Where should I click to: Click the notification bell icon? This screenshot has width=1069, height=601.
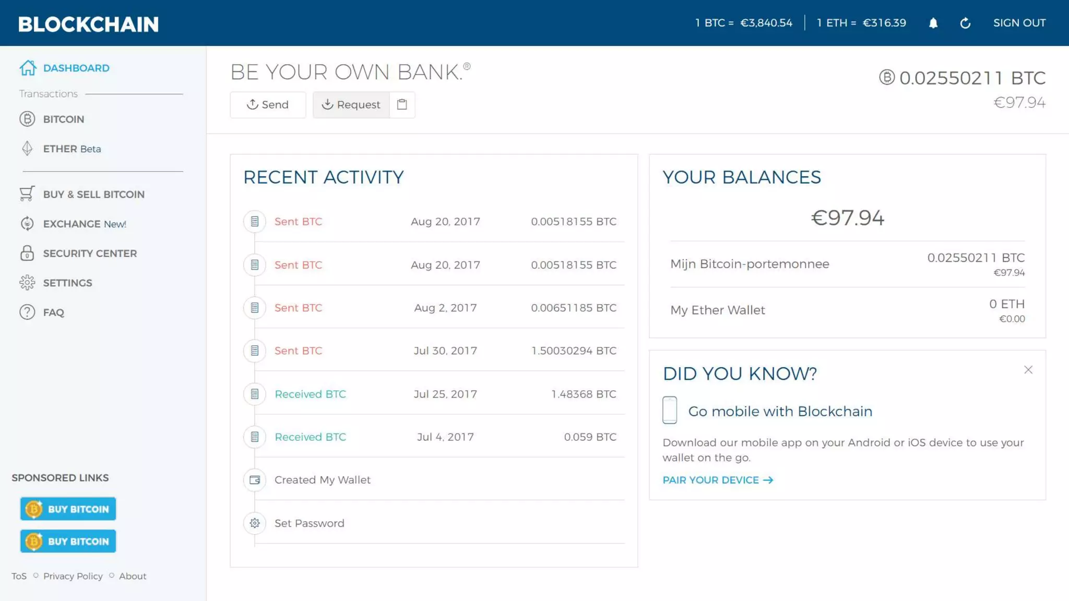[933, 23]
